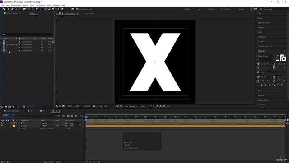The width and height of the screenshot is (289, 163).
Task: Select the Roto Brush tool
Action: point(58,9)
